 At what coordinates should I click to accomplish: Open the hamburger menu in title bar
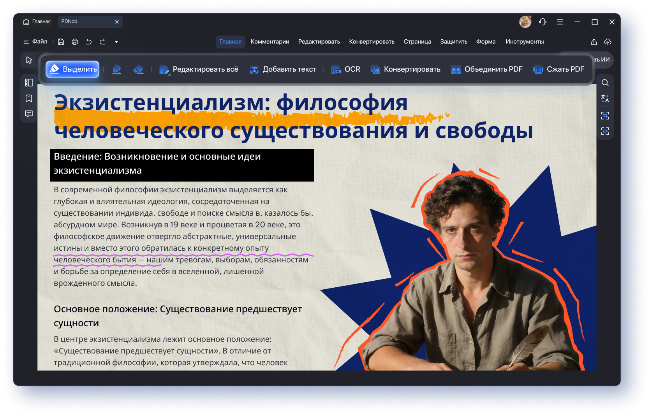560,22
